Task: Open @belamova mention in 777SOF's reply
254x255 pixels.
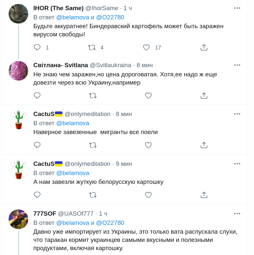Action: coord(73,223)
